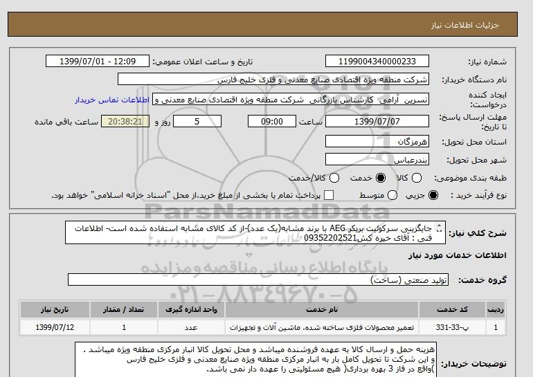This screenshot has width=533, height=377.
Task: Click the unit cell عدد
Action: click(191, 327)
